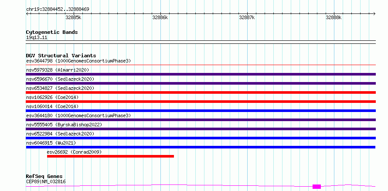Click the magenta CEP89 exon block
The image size is (388, 191).
[x=317, y=187]
